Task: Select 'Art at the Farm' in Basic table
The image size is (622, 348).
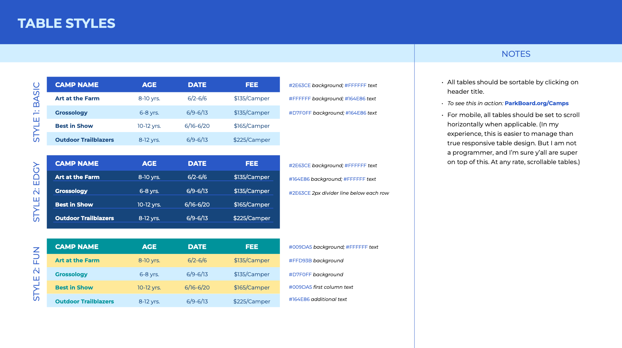Action: tap(77, 98)
